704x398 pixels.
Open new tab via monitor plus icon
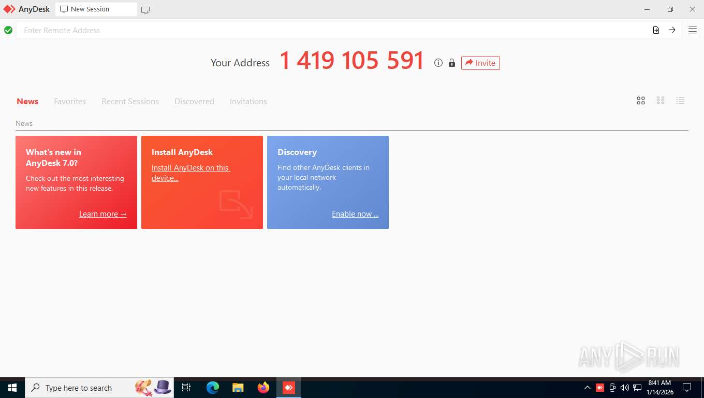[x=145, y=10]
